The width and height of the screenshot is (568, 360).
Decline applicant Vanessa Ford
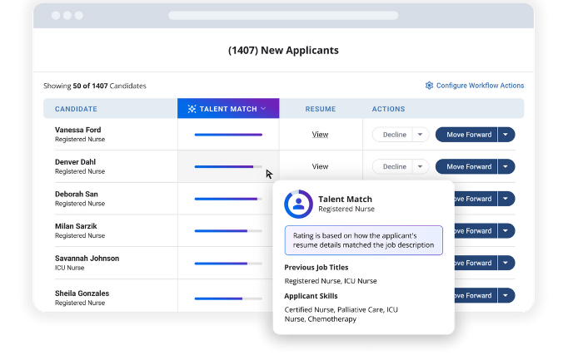(x=392, y=135)
